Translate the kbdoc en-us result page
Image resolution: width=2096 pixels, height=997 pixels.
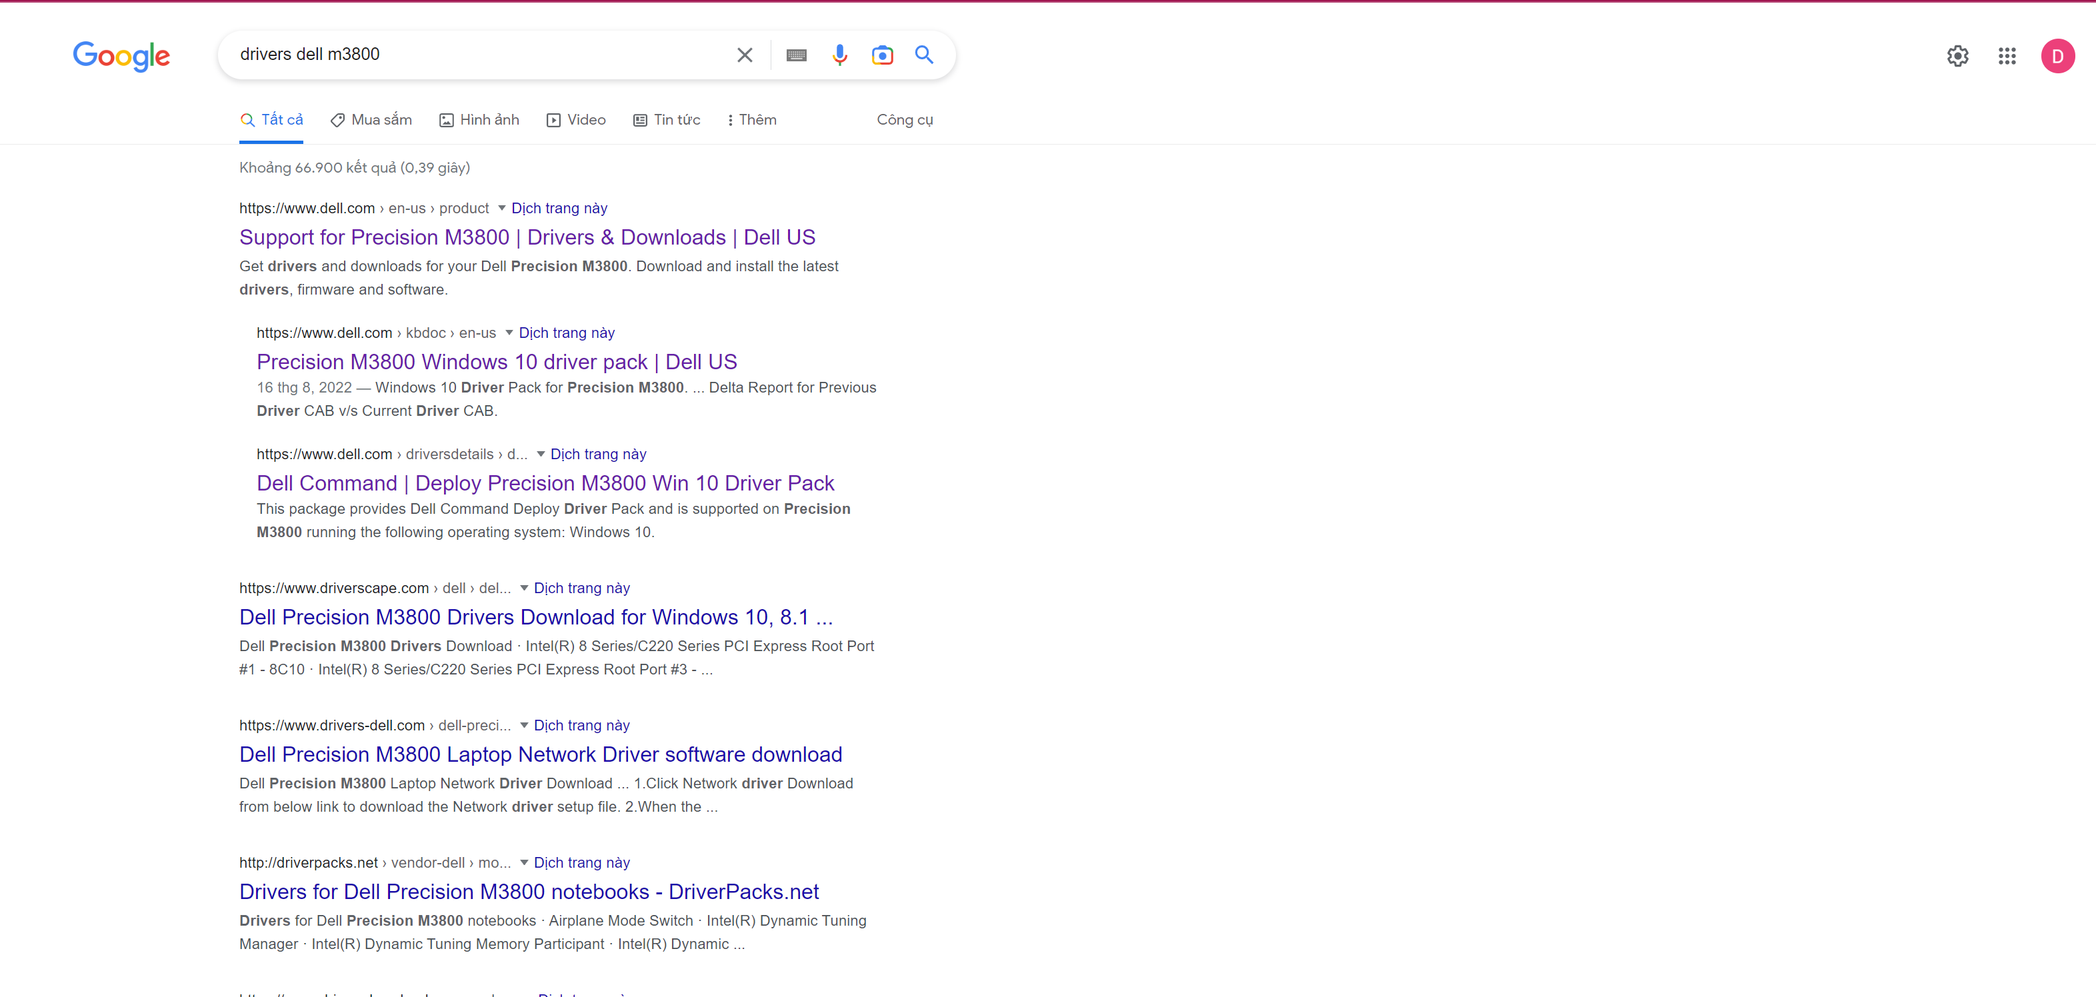click(566, 333)
